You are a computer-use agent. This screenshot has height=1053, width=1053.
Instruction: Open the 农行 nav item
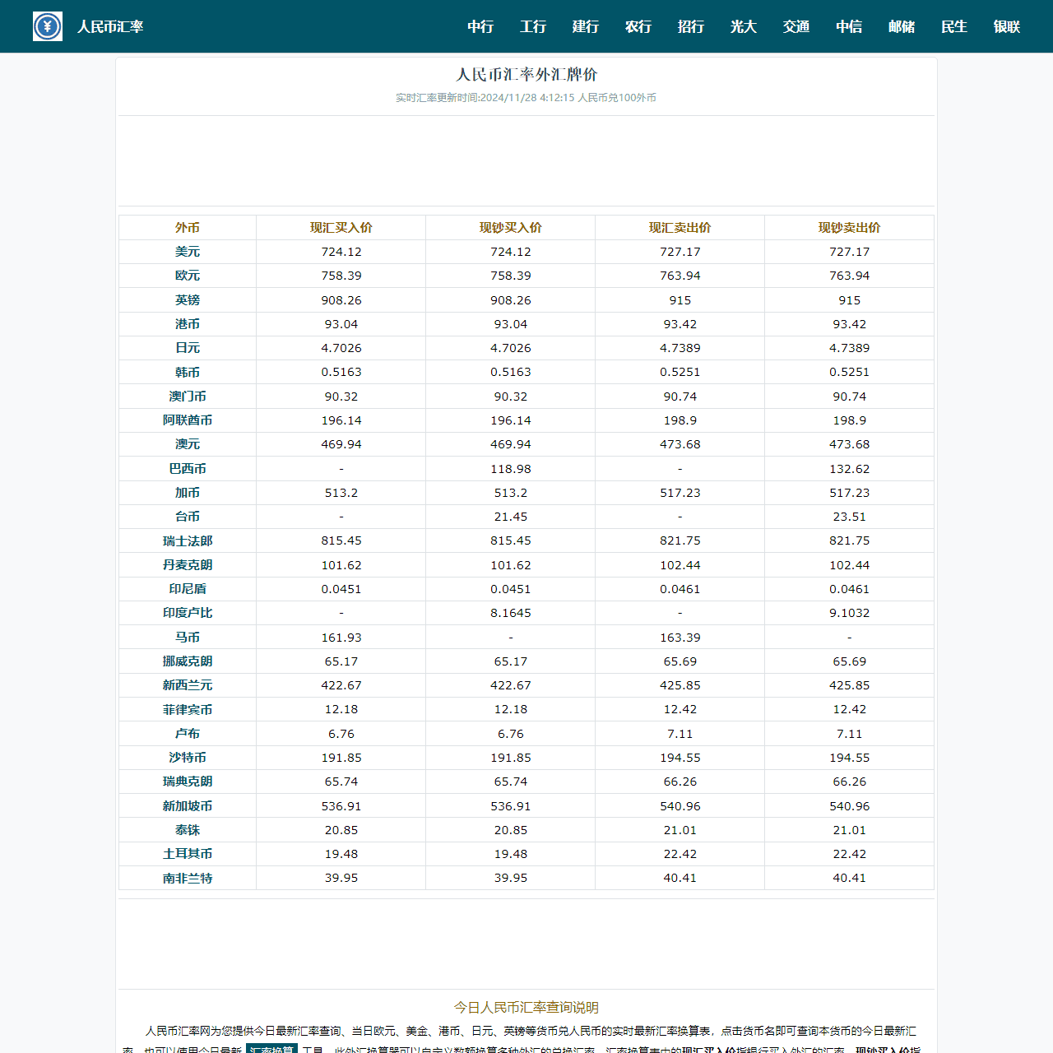coord(638,26)
